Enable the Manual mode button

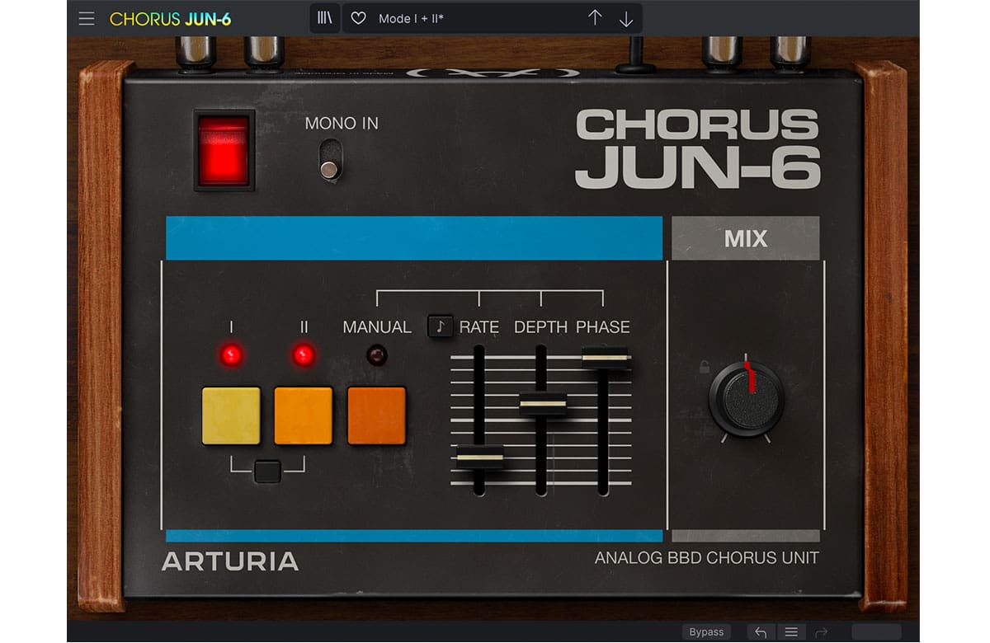coord(377,415)
